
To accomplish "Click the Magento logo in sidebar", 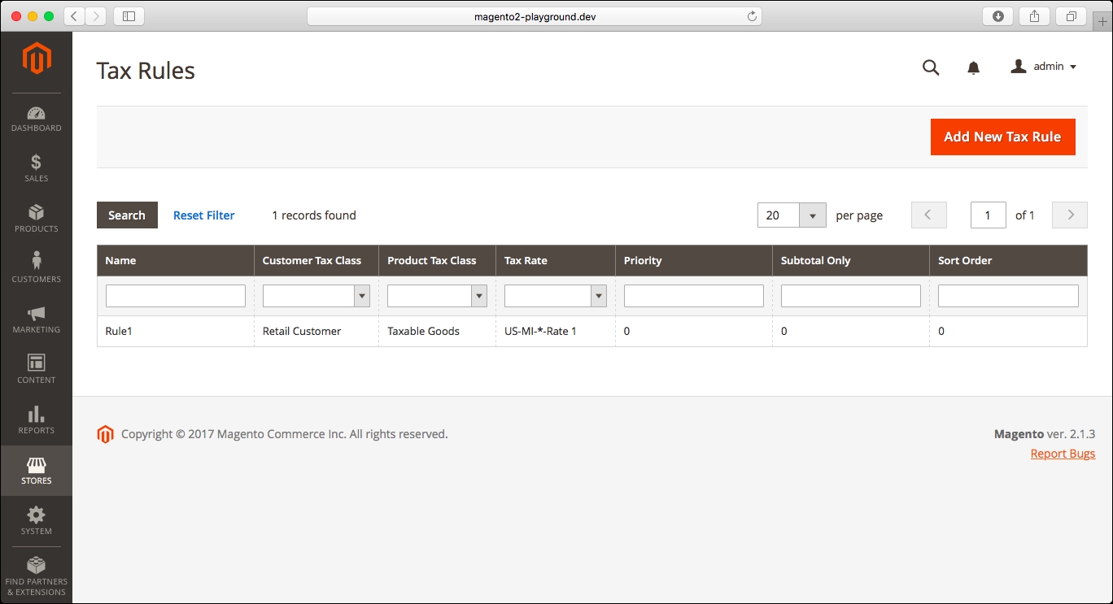I will [x=37, y=59].
